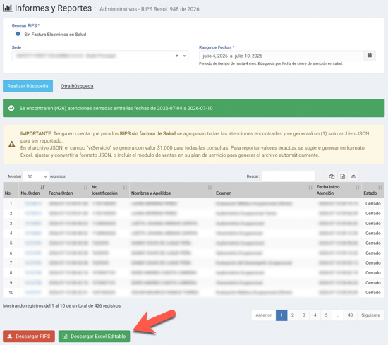This screenshot has width=388, height=345.
Task: Toggle column visibility eye icon
Action: tap(353, 176)
